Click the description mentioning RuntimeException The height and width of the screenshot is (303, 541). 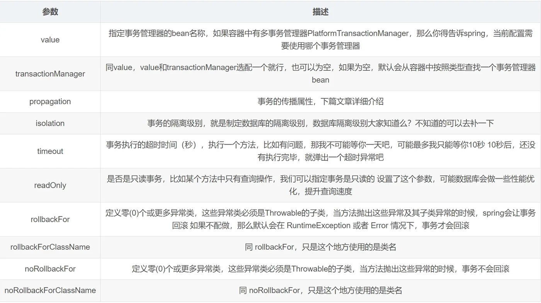320,219
